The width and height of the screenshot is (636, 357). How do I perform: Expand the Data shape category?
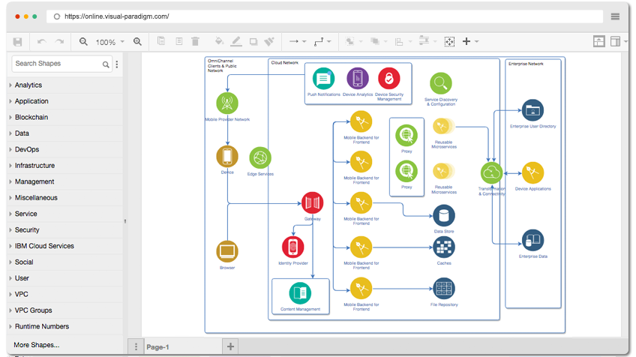[65, 133]
